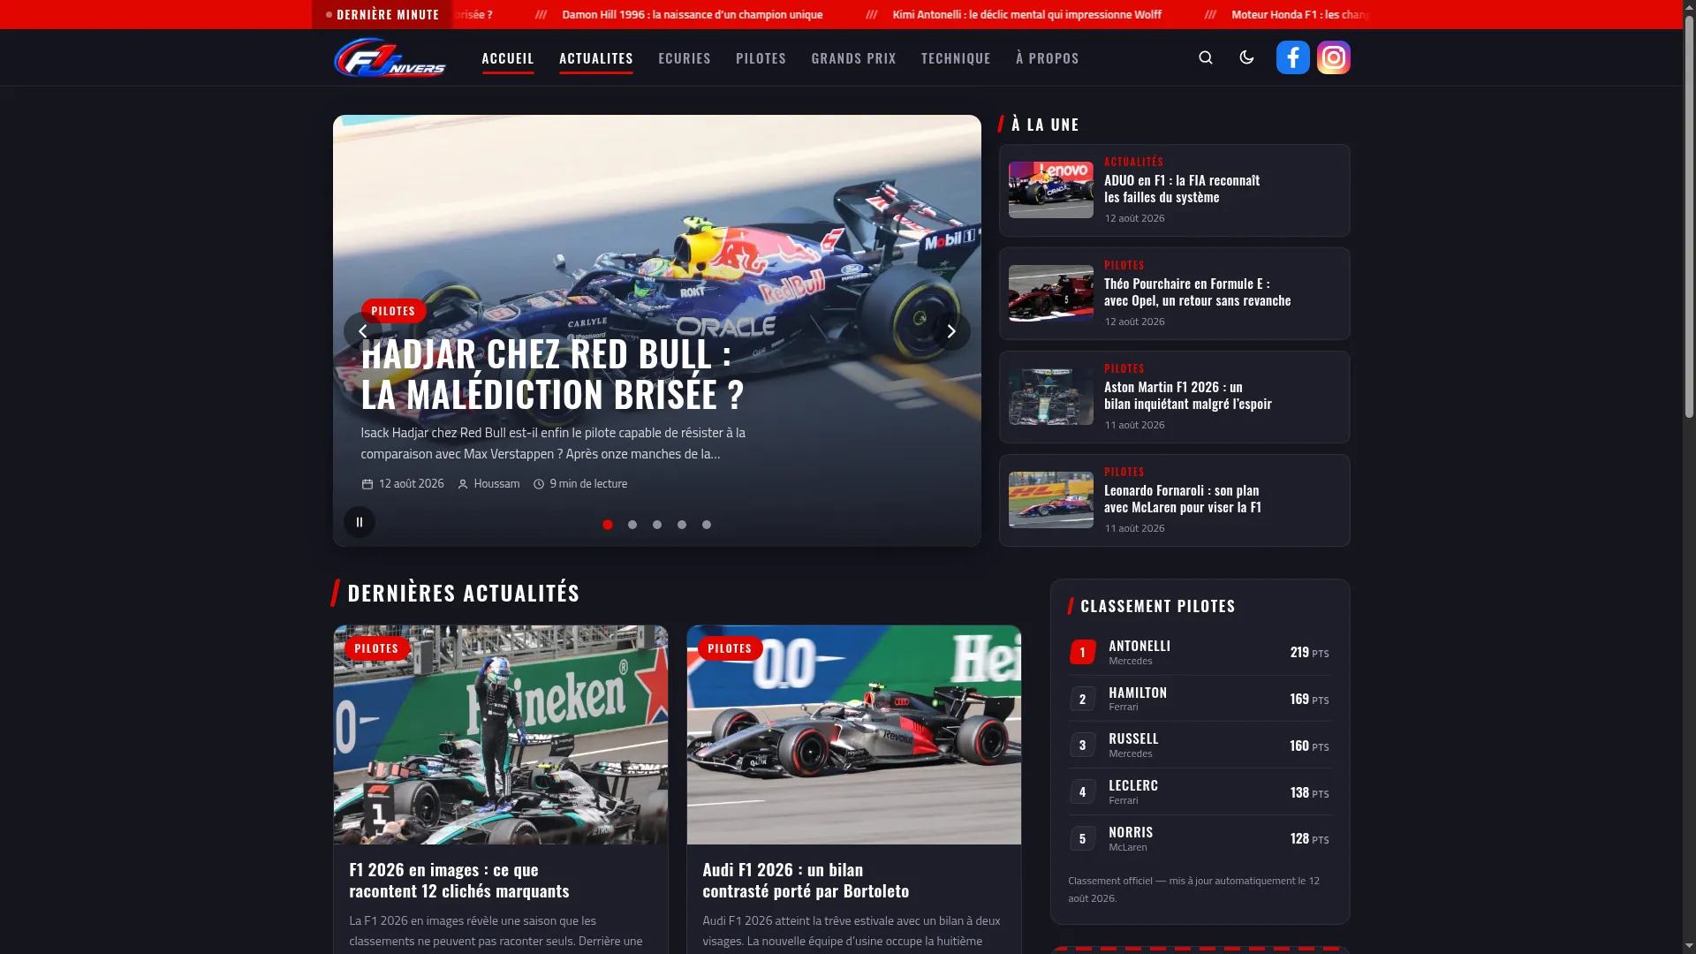Open Audi F1 2026 card image
The image size is (1696, 954).
[854, 735]
